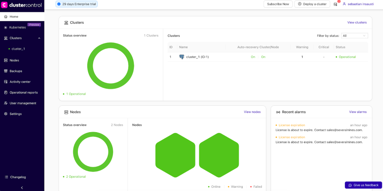Click the Deploy a cluster button
Viewport: 383px width, 191px height.
[x=312, y=4]
